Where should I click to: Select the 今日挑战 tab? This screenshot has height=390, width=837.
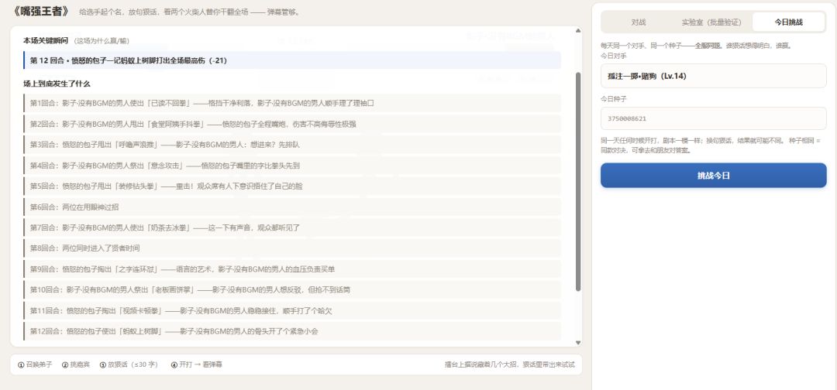click(788, 22)
